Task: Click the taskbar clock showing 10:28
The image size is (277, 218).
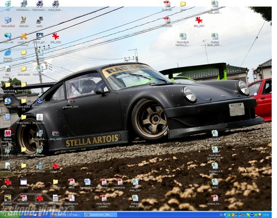Action: [x=266, y=215]
